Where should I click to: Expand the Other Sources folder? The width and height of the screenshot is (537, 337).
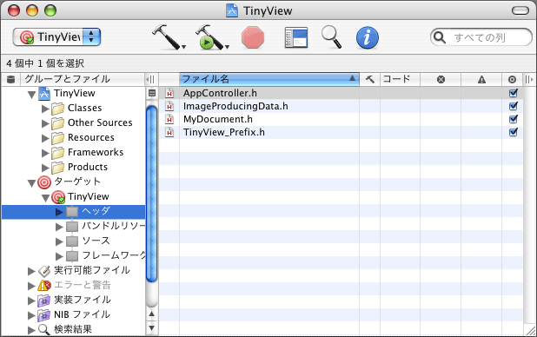click(45, 123)
